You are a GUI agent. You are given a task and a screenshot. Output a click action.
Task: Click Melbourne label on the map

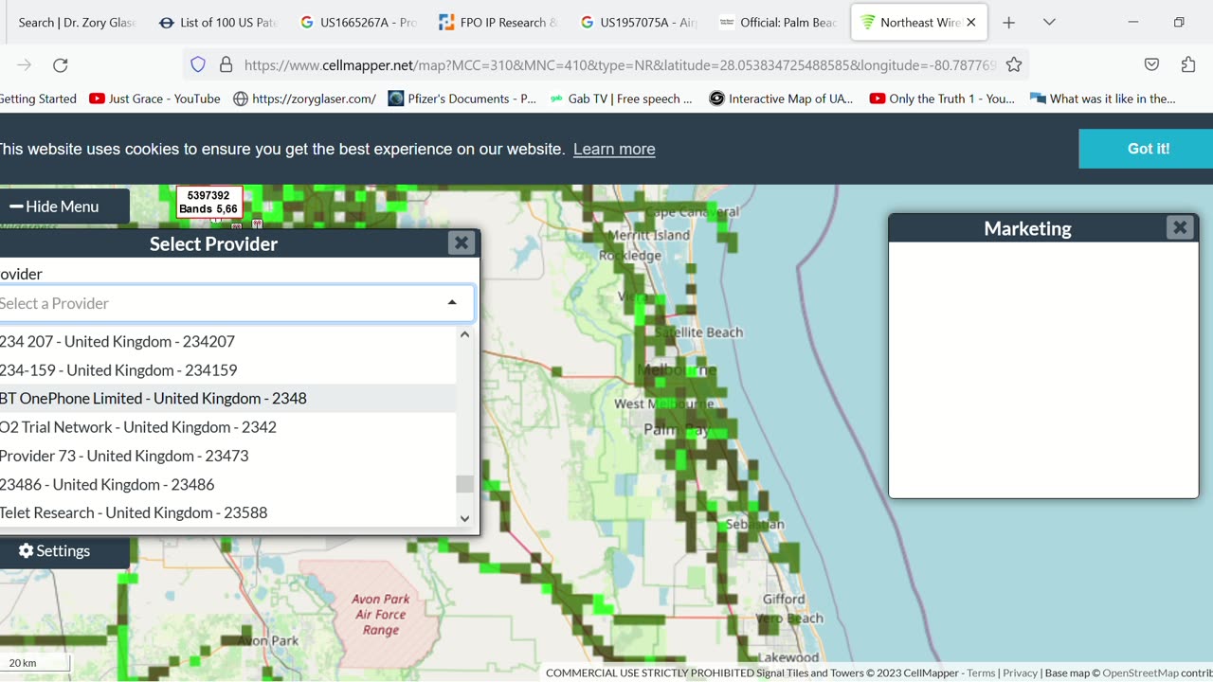point(677,370)
